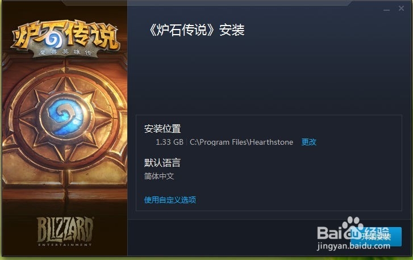This screenshot has width=413, height=260.
Task: Click the small blue swirl inside the title logo
Action: [53, 40]
